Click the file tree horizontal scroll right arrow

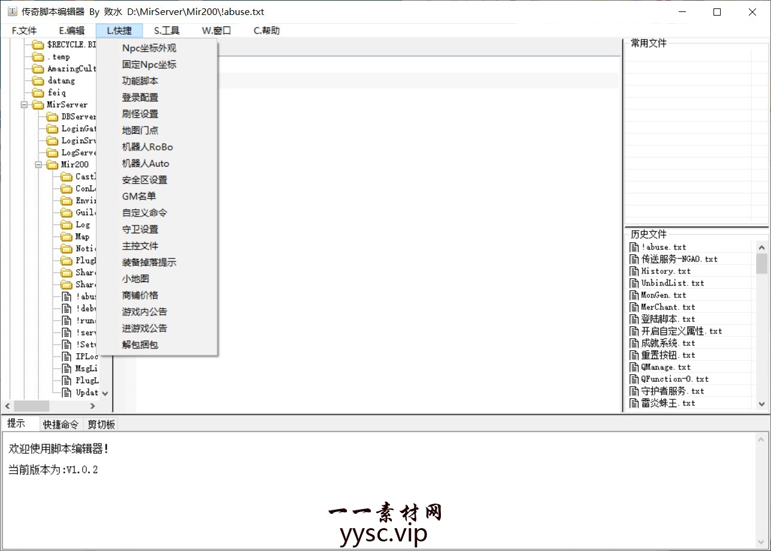[93, 406]
